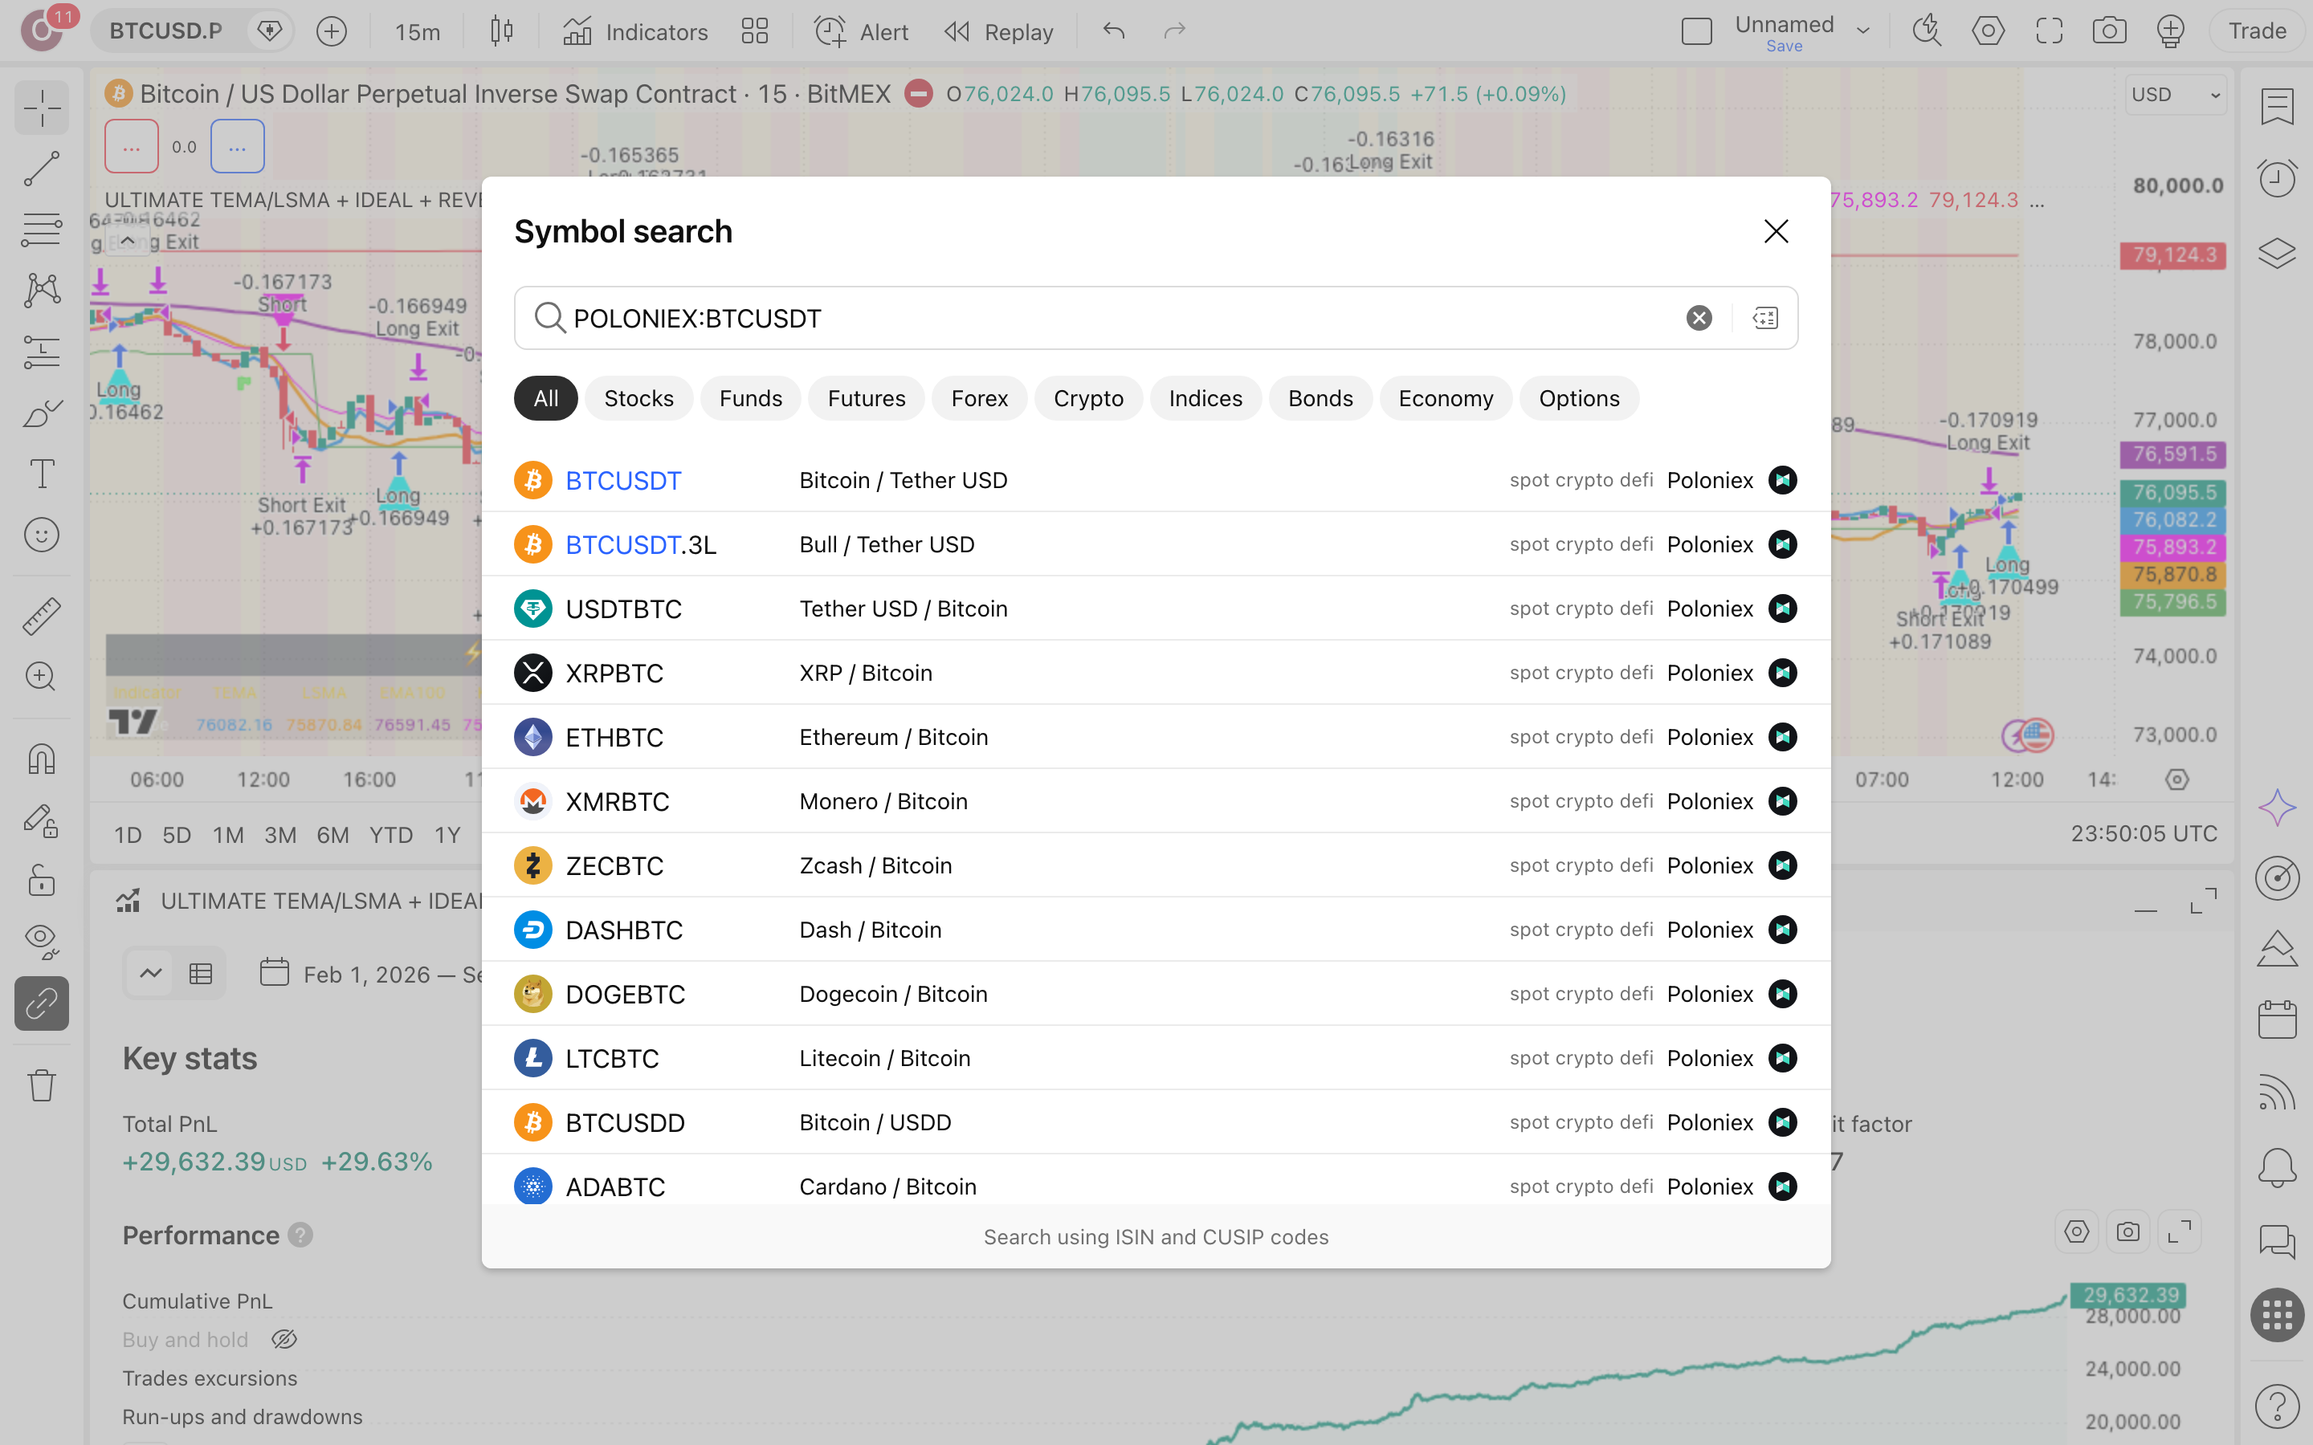Choose the ETHBTC Ethereum / Bitcoin result
The width and height of the screenshot is (2313, 1445).
1156,737
